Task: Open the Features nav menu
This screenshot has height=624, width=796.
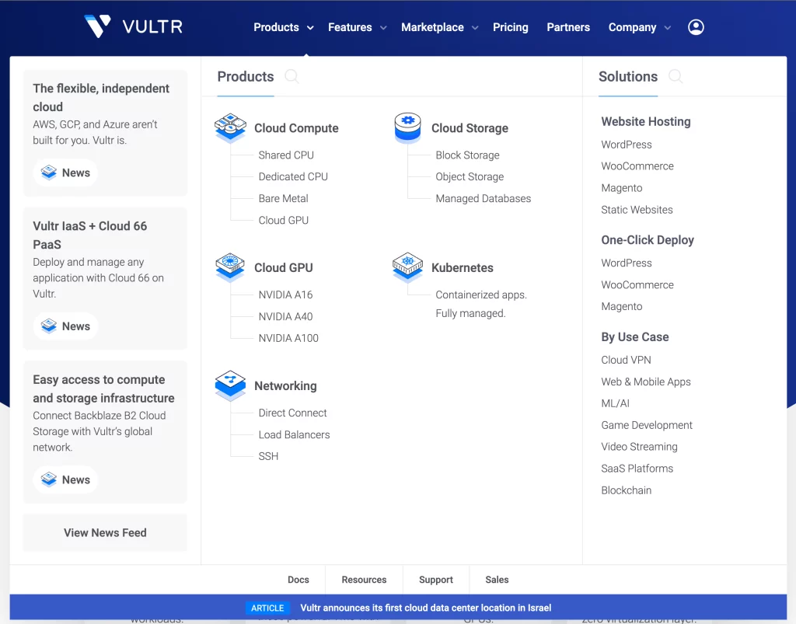Action: point(350,27)
